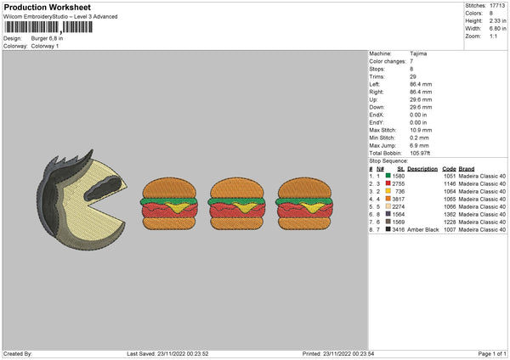Click the Colorway 1 value
Screen dimensions: 510x360
tap(45, 46)
